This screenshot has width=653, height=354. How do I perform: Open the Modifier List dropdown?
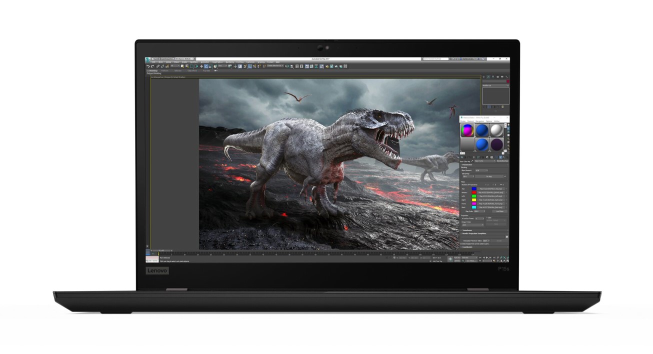(495, 85)
